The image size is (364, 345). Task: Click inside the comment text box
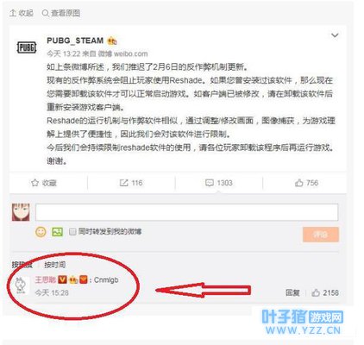click(x=187, y=212)
